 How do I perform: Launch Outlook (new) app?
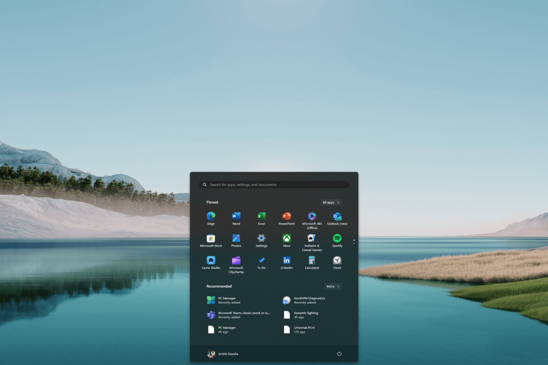click(337, 219)
